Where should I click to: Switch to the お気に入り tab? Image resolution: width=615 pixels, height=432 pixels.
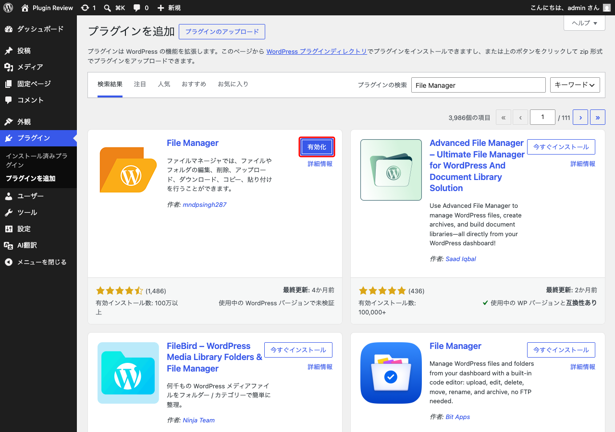[x=233, y=84]
